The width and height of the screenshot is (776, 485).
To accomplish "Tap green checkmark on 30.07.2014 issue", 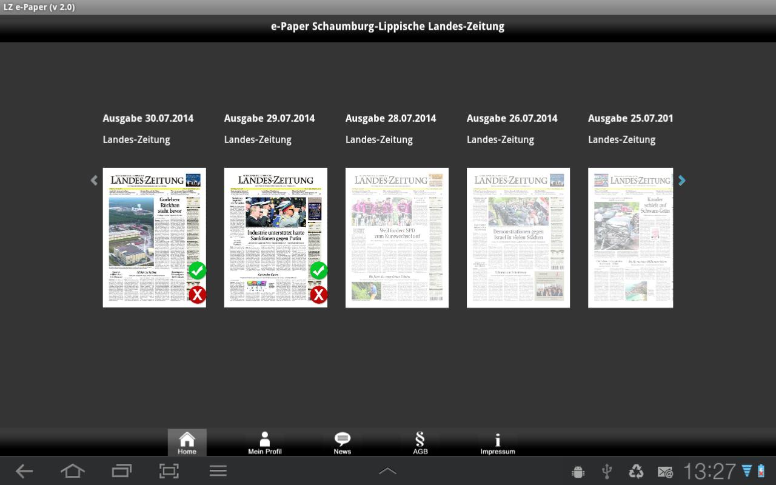I will click(198, 270).
